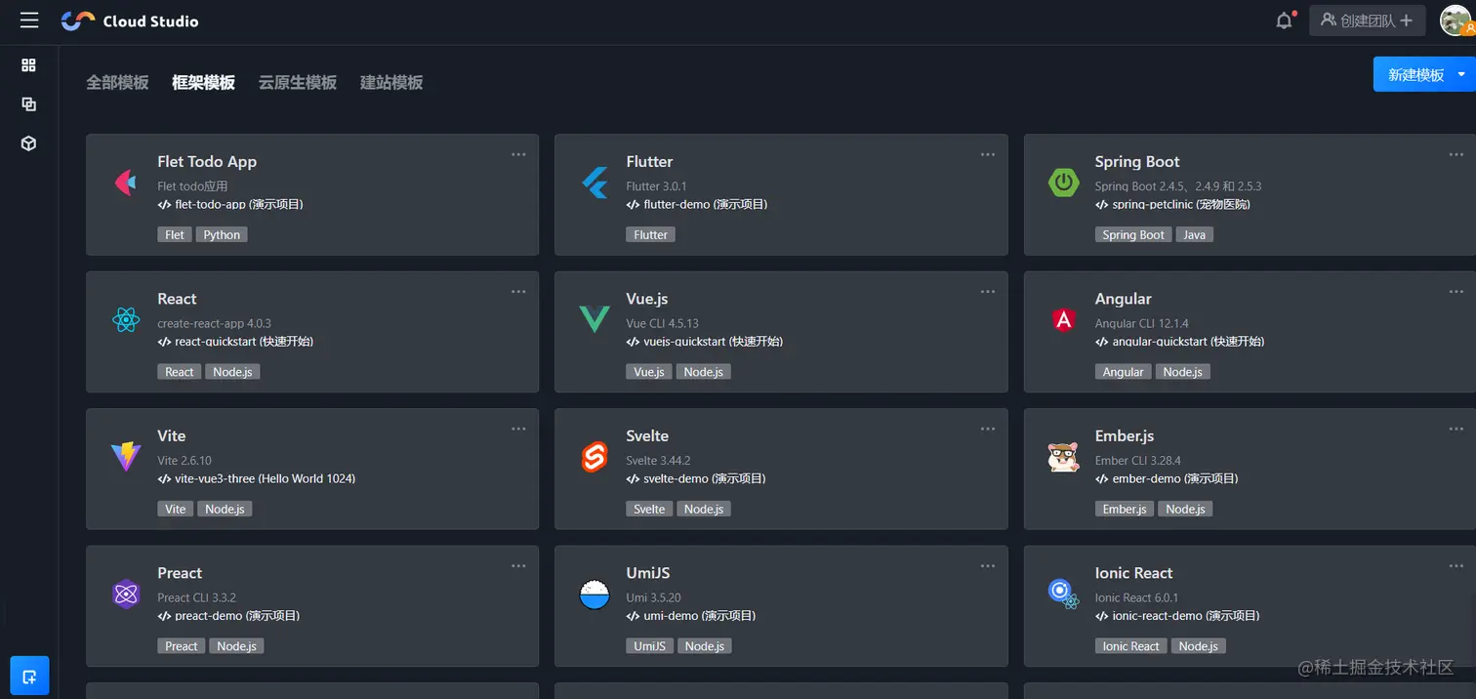Open the hamburger menu

click(28, 21)
